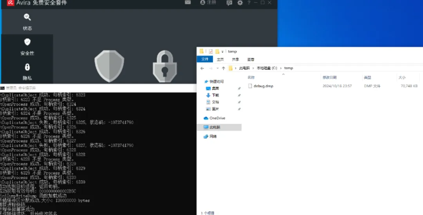Go forward in Explorer navigation
Image resolution: width=423 pixels, height=215 pixels.
tap(211, 68)
